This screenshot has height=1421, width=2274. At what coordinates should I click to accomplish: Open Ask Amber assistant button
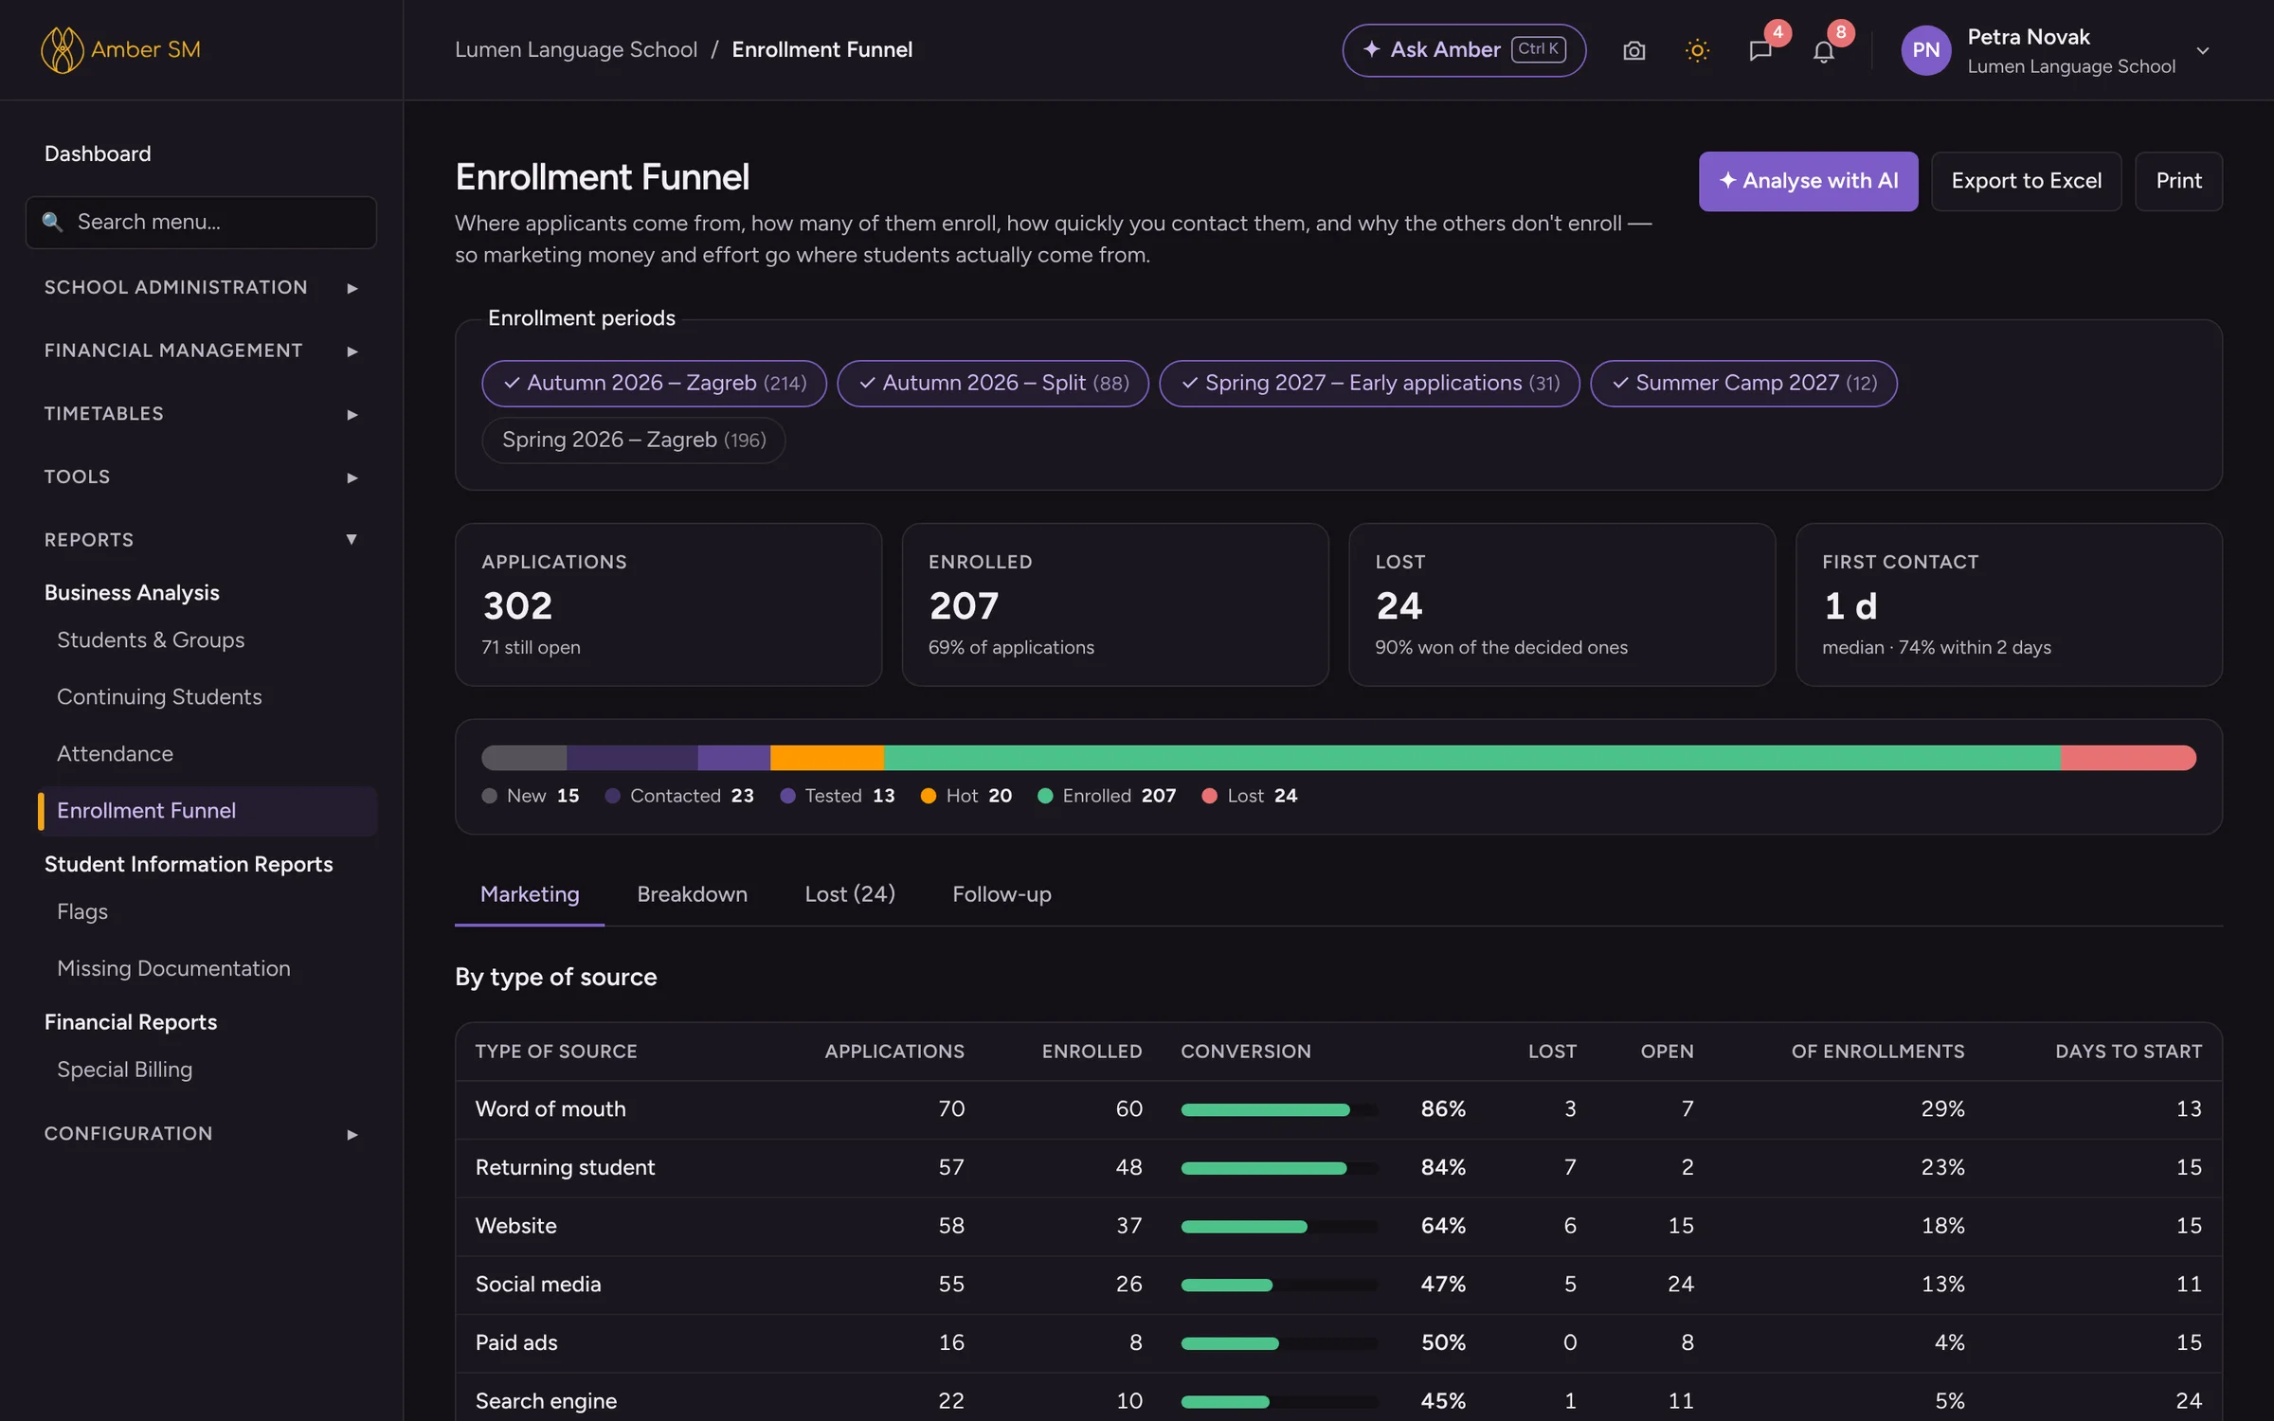(1464, 50)
